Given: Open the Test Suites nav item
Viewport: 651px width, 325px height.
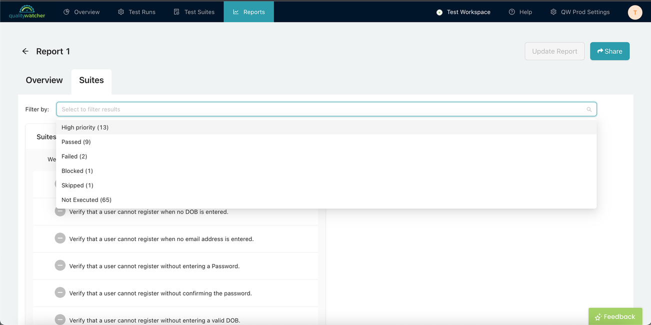Looking at the screenshot, I should point(194,12).
